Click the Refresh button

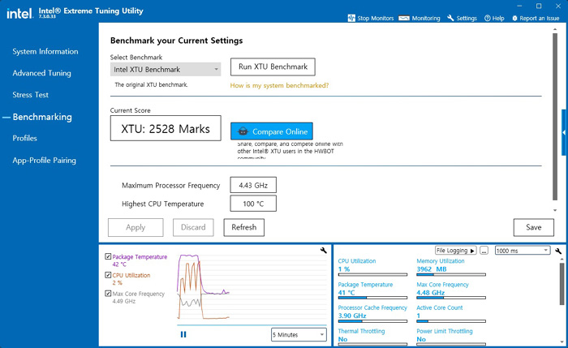[x=243, y=227]
